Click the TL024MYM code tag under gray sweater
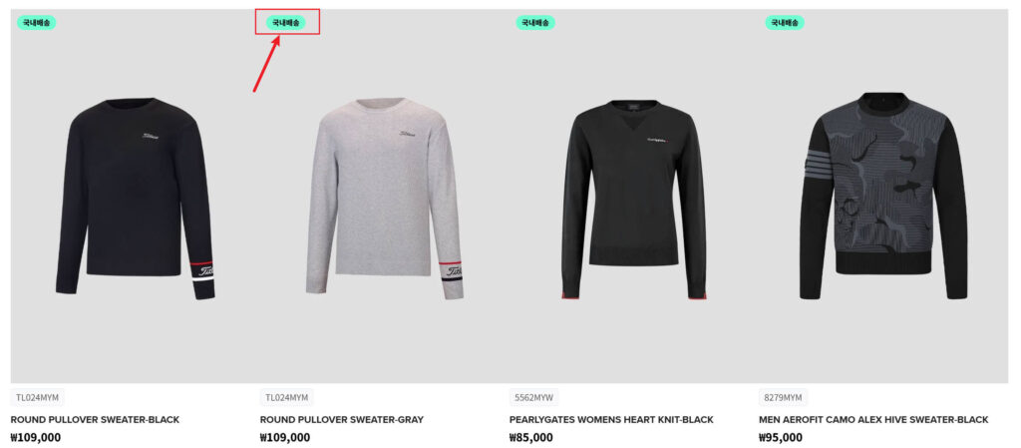Screen dimensions: 1021x448 (x=287, y=397)
